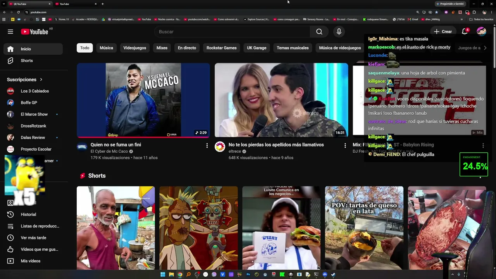Image resolution: width=496 pixels, height=279 pixels.
Task: Open the DrossRotzank subscription
Action: 33,126
